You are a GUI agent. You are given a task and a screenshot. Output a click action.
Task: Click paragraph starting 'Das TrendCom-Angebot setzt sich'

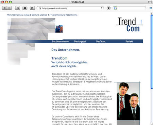pos(82,100)
